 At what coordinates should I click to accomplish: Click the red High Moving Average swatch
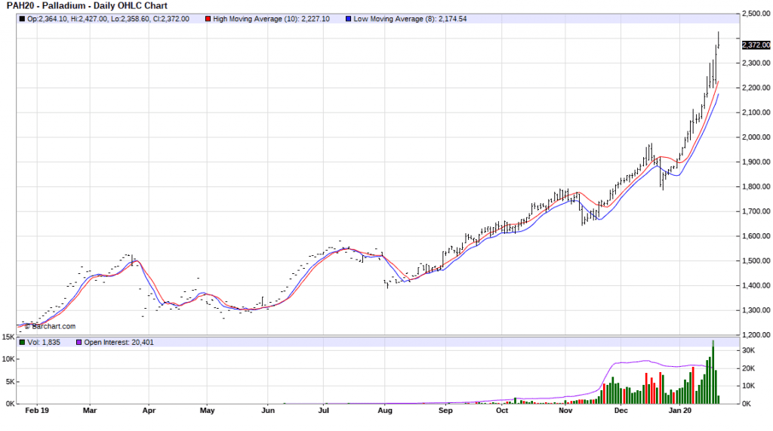208,19
